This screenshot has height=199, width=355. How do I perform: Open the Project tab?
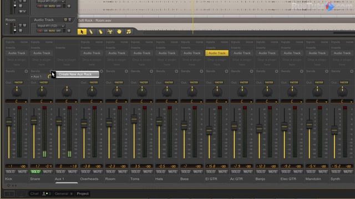(x=83, y=193)
